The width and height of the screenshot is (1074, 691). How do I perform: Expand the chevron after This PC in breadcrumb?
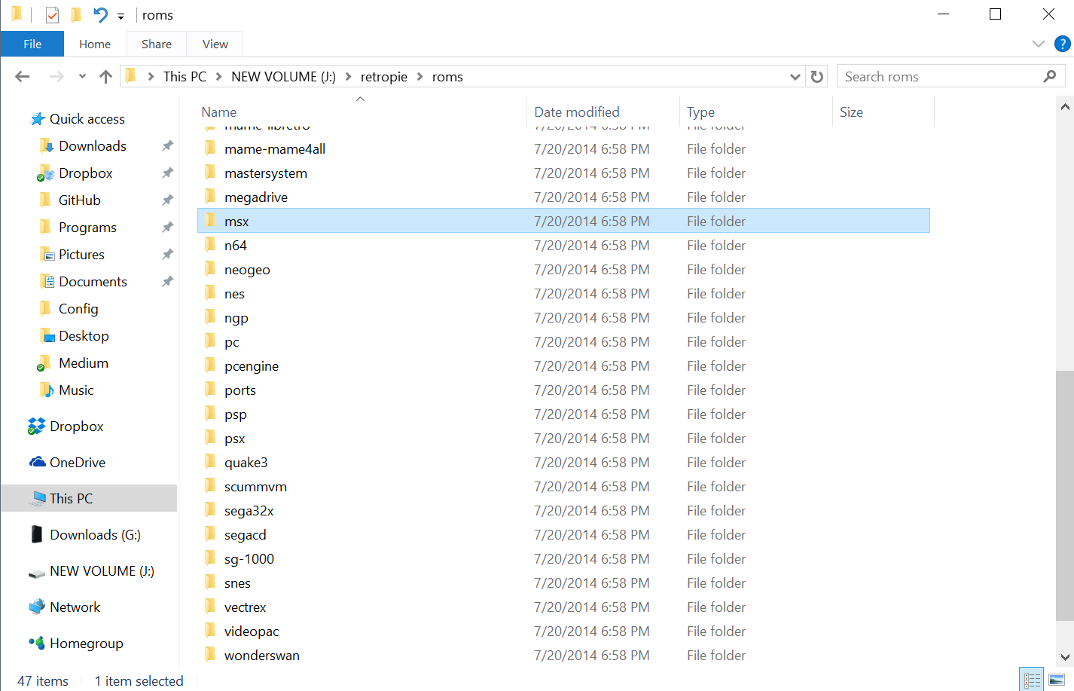coord(218,77)
